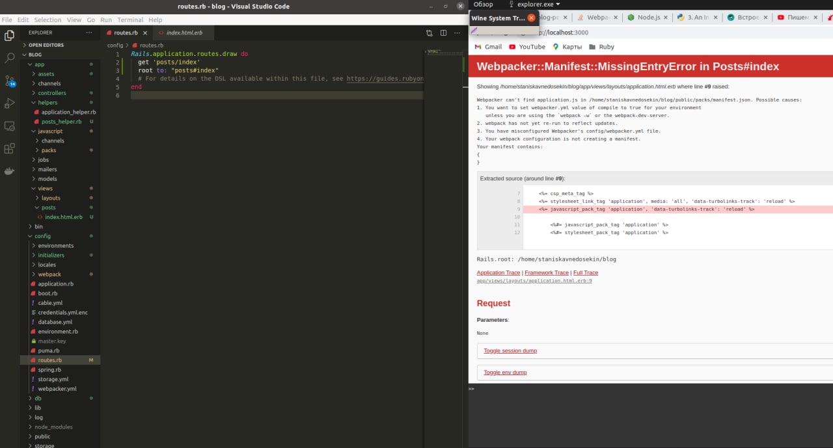
Task: Expand the node_modules folder
Action: coord(53,427)
